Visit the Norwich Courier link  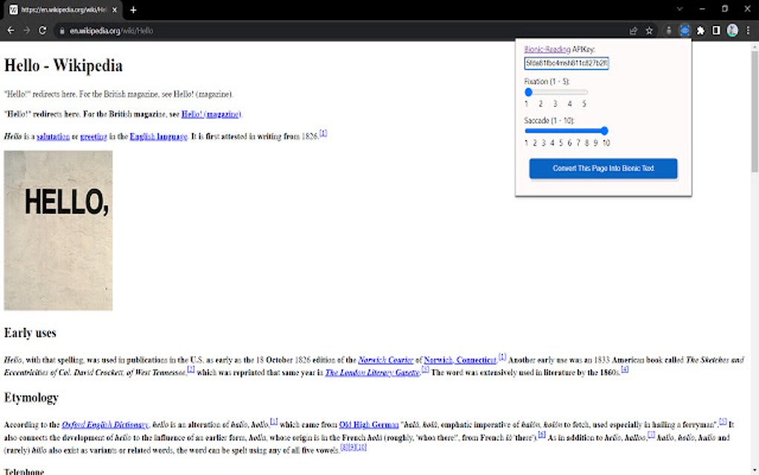click(386, 359)
